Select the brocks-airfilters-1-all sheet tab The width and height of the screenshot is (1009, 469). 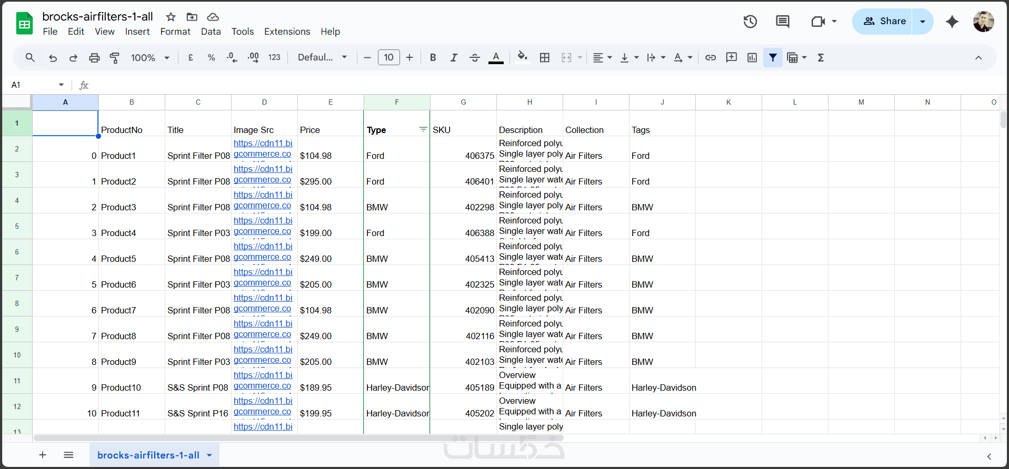pos(148,455)
